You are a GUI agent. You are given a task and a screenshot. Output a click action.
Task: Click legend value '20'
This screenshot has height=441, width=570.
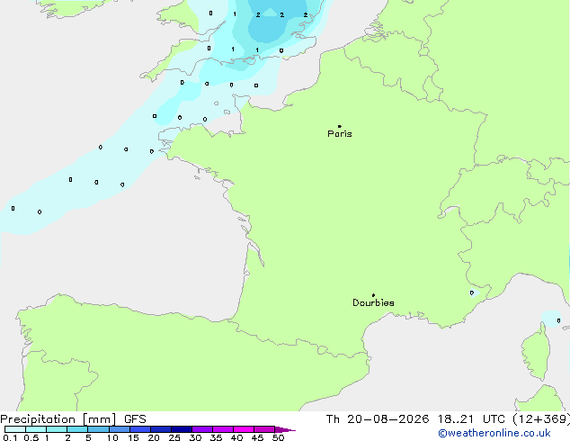click(154, 437)
